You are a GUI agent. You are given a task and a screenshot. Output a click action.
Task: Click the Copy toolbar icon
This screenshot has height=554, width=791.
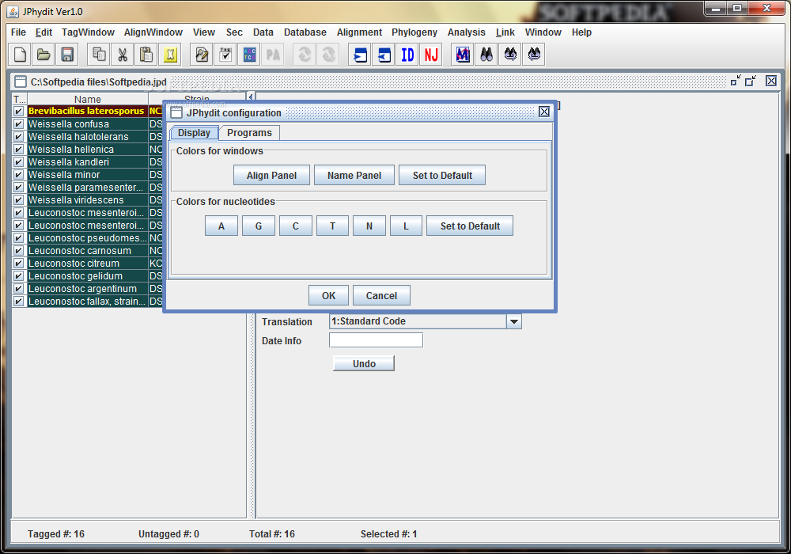click(x=99, y=55)
